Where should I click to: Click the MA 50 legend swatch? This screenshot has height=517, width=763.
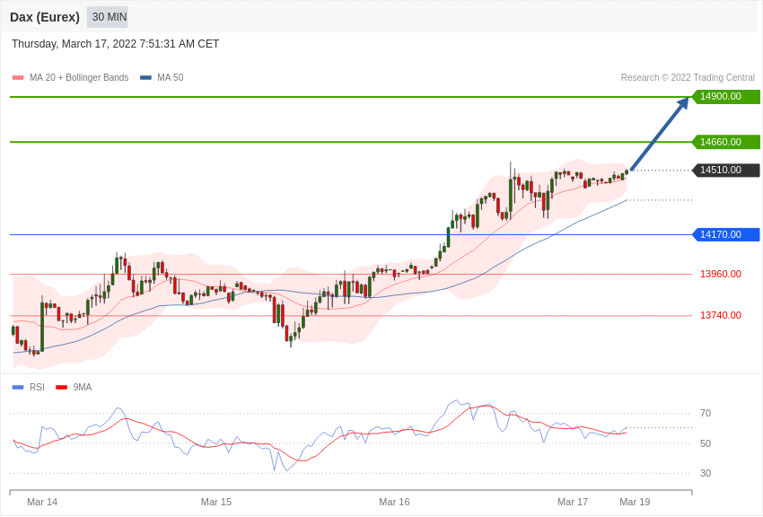click(x=145, y=78)
